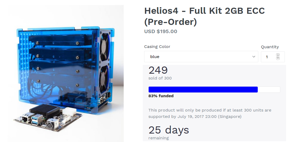Click the filled blue funding progress bar
Screen dimensions: 288x142
(203, 90)
